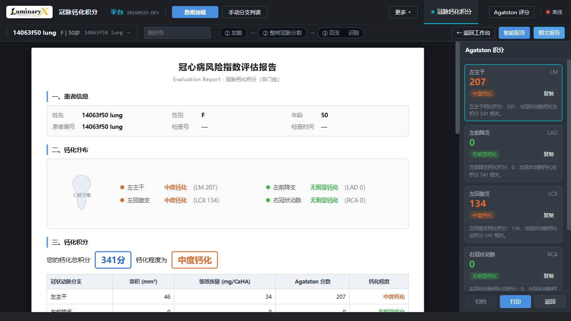Go back via 返回工作台
This screenshot has width=571, height=321.
coord(473,33)
